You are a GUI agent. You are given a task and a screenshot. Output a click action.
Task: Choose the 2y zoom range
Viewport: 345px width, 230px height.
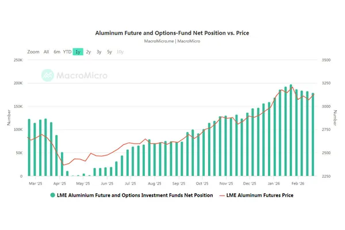click(89, 52)
